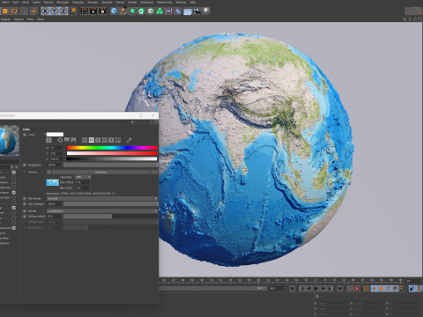Open the Texture arrow dropdown
The image size is (423, 317).
pos(48,173)
